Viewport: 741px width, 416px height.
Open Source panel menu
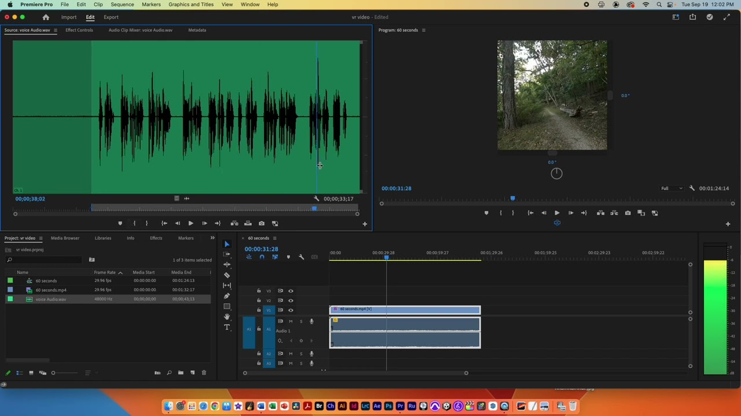55,30
